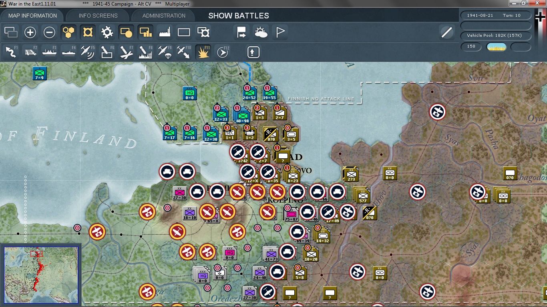The width and height of the screenshot is (547, 307).
Task: Select the purple unit labeled 18=10
Action: (x=189, y=213)
